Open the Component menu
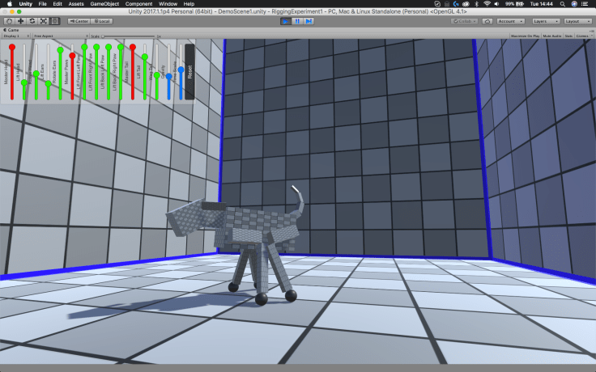596x372 pixels. (138, 4)
